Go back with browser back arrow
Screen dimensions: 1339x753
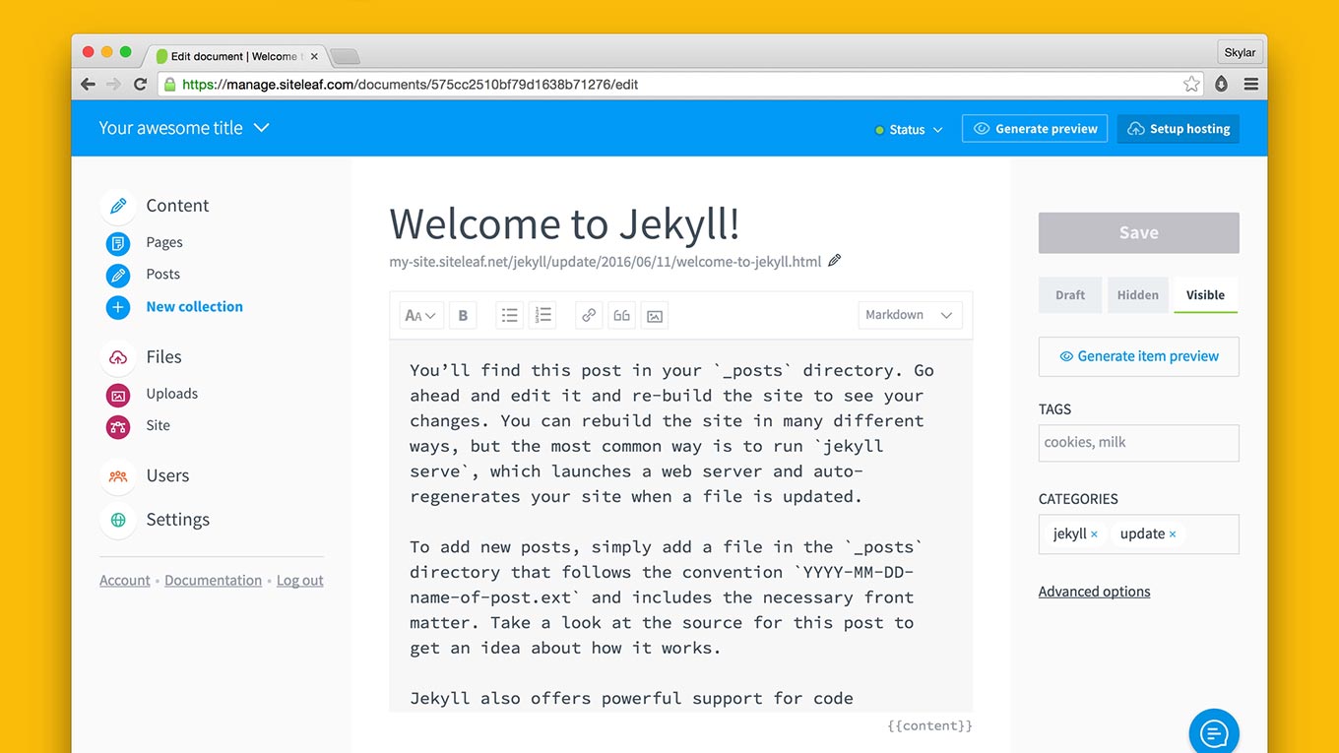coord(89,85)
